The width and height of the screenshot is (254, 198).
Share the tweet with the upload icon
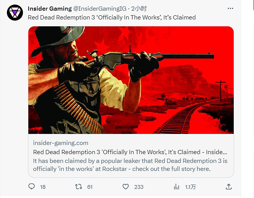click(x=229, y=187)
